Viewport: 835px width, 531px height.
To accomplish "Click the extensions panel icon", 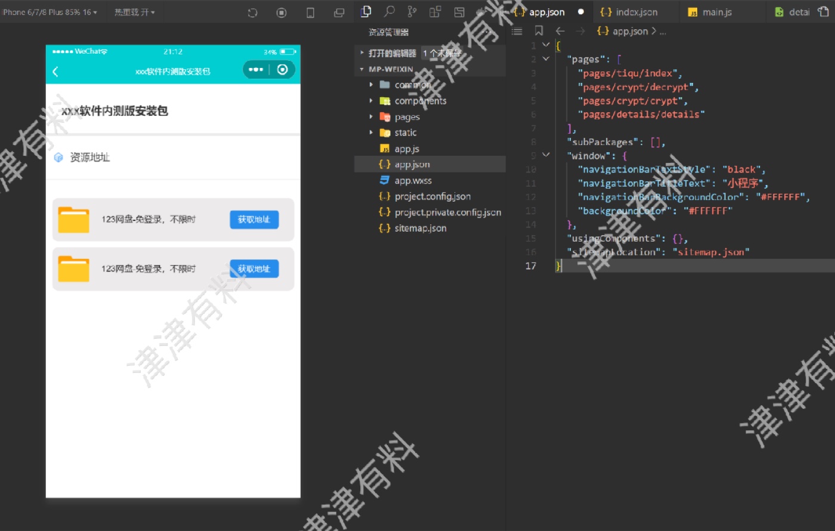I will 435,11.
